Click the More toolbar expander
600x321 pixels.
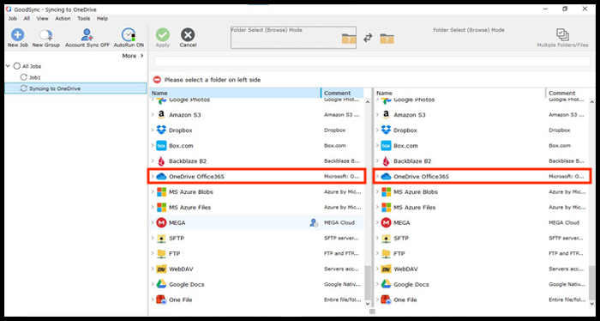click(x=133, y=56)
